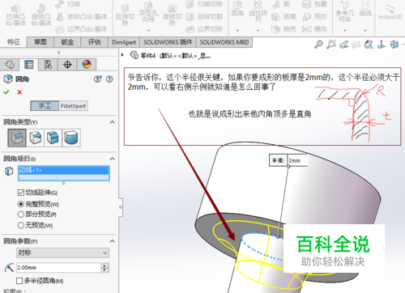Switch to the SOLIDWORKS MBD tab
The width and height of the screenshot is (405, 293).
click(224, 42)
